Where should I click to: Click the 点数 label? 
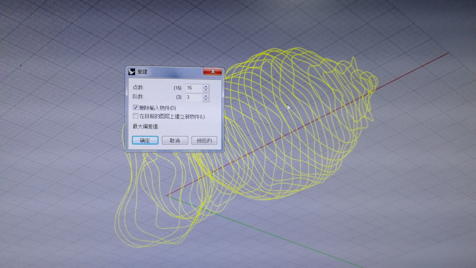point(138,87)
